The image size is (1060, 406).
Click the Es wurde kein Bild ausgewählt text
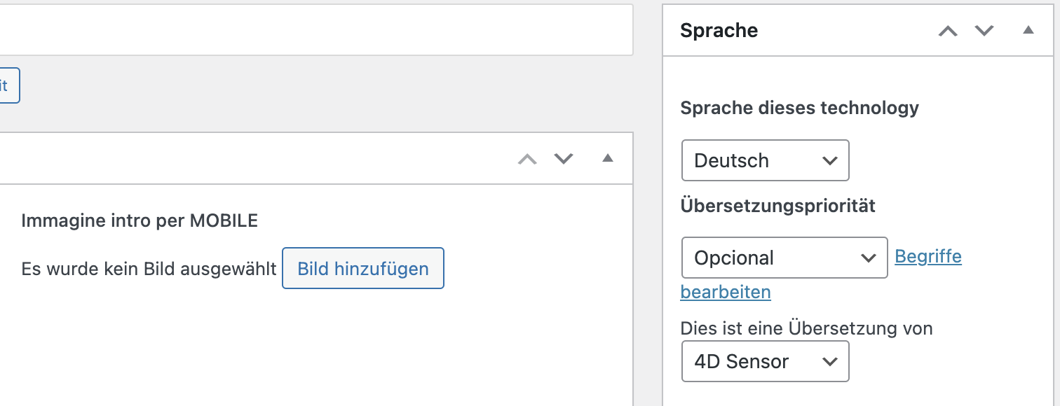pos(149,269)
